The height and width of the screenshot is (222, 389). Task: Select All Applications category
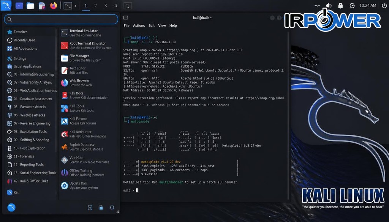[25, 49]
